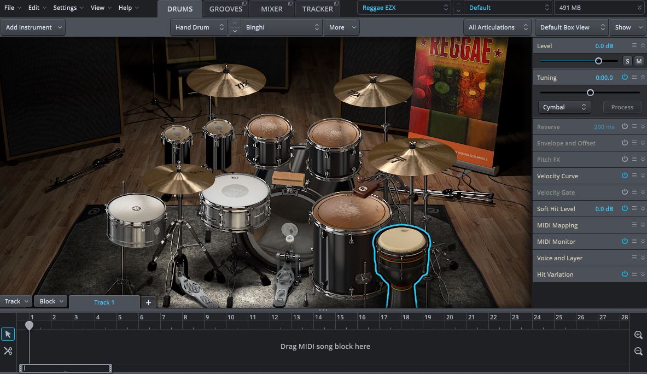Expand the MIDI Mapping section
This screenshot has width=647, height=374.
coord(643,225)
